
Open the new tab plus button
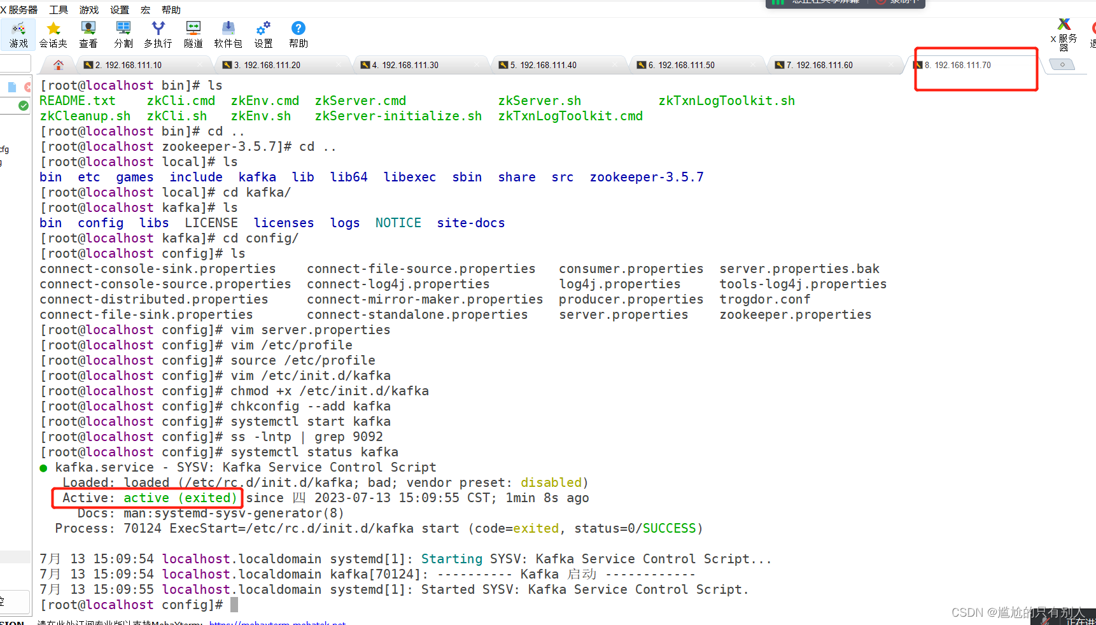pos(1062,64)
